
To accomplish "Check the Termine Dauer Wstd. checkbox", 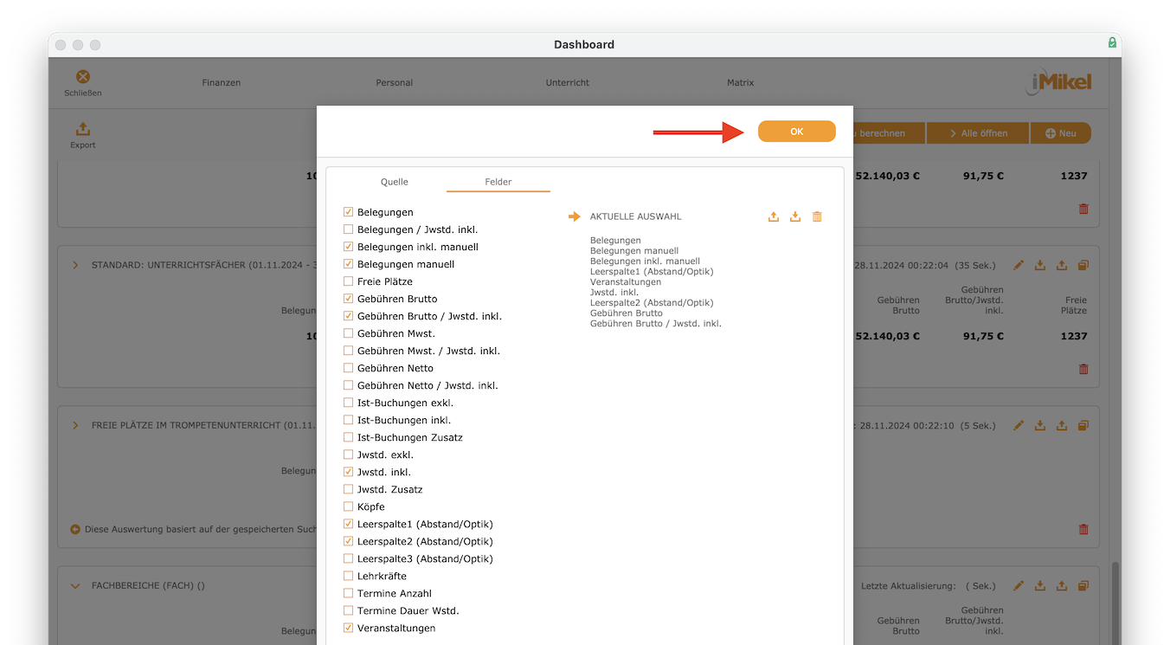I will (348, 610).
